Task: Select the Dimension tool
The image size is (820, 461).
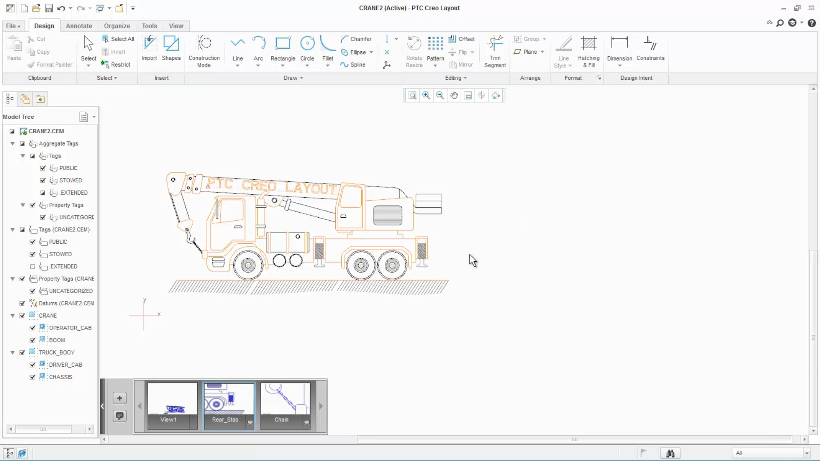Action: (x=620, y=48)
